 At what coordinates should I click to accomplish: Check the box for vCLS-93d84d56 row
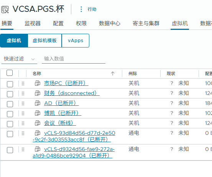pos(10,134)
